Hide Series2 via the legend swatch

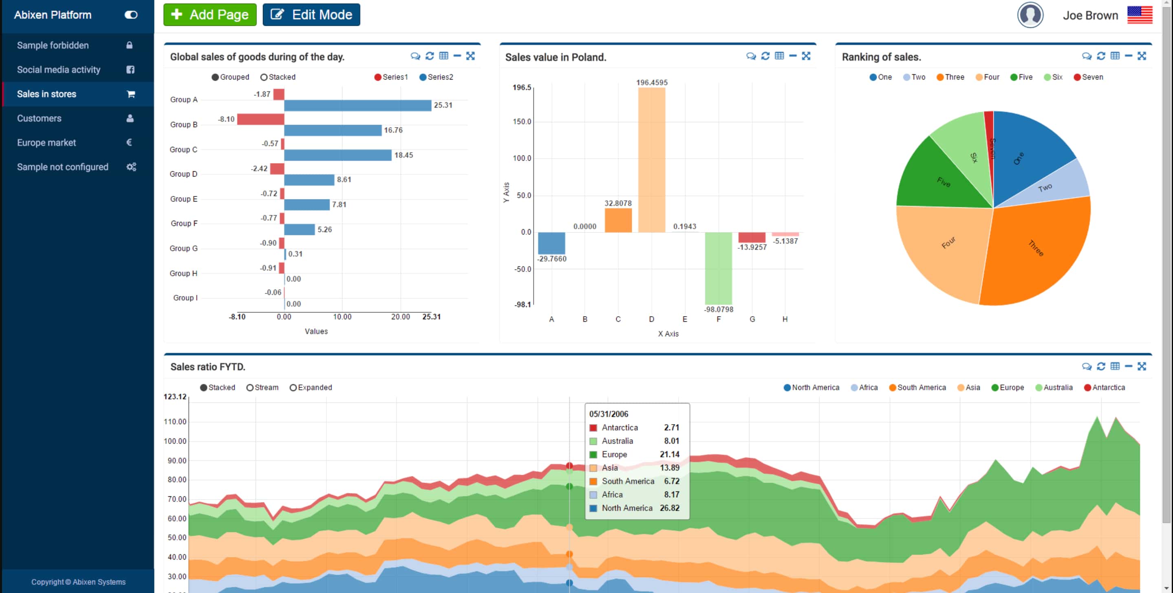(424, 77)
